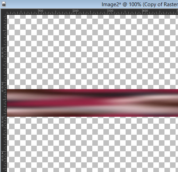Viewport: 178px width, 172px height.
Task: Click the transparent checkerboard area below the band
Action: coord(92,144)
